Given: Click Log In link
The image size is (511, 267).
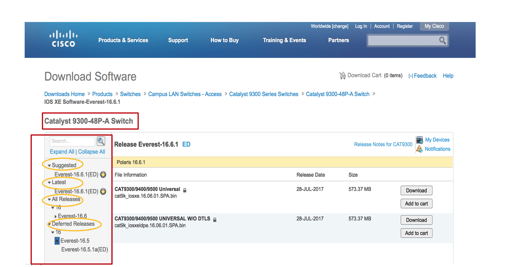Looking at the screenshot, I should pos(361,26).
